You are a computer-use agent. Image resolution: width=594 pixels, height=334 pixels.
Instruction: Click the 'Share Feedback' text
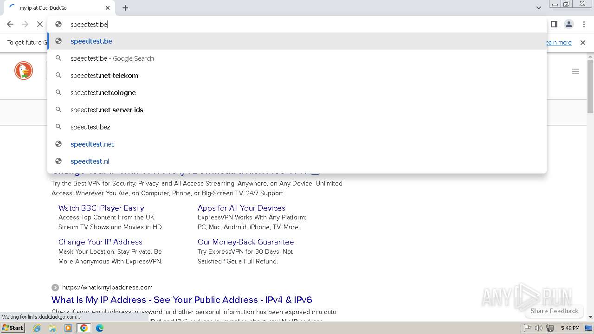coord(555,311)
